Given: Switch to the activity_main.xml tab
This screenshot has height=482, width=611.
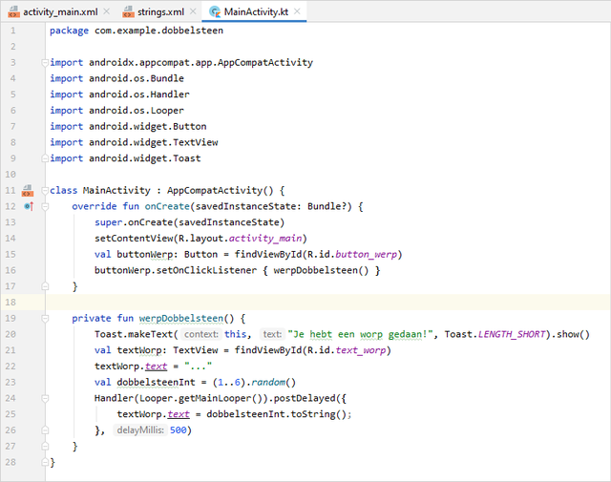Looking at the screenshot, I should coord(59,11).
